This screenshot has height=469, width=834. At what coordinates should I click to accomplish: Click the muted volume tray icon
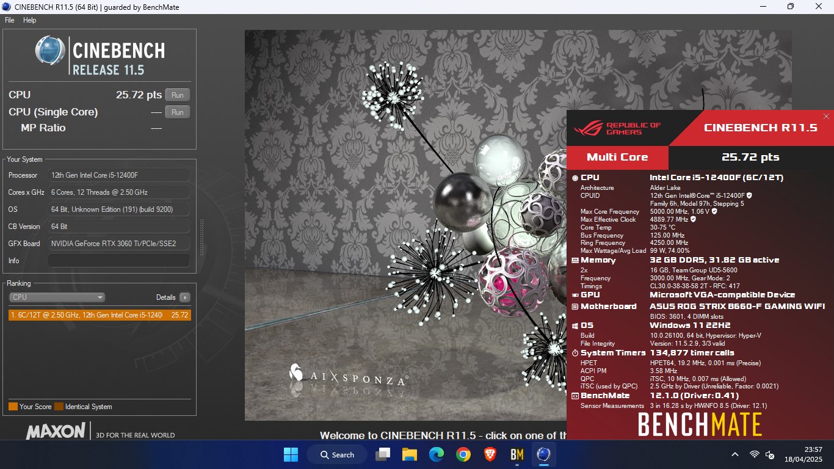[x=770, y=455]
